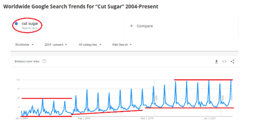The height and width of the screenshot is (125, 253).
Task: Click the 100 value on y-axis
Action: click(18, 80)
